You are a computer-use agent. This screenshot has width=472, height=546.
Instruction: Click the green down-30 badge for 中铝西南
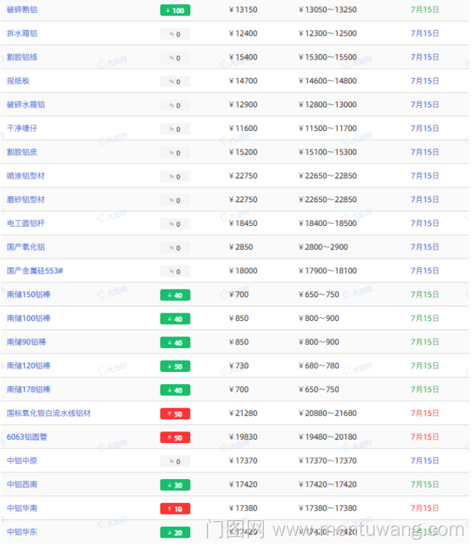click(x=175, y=485)
